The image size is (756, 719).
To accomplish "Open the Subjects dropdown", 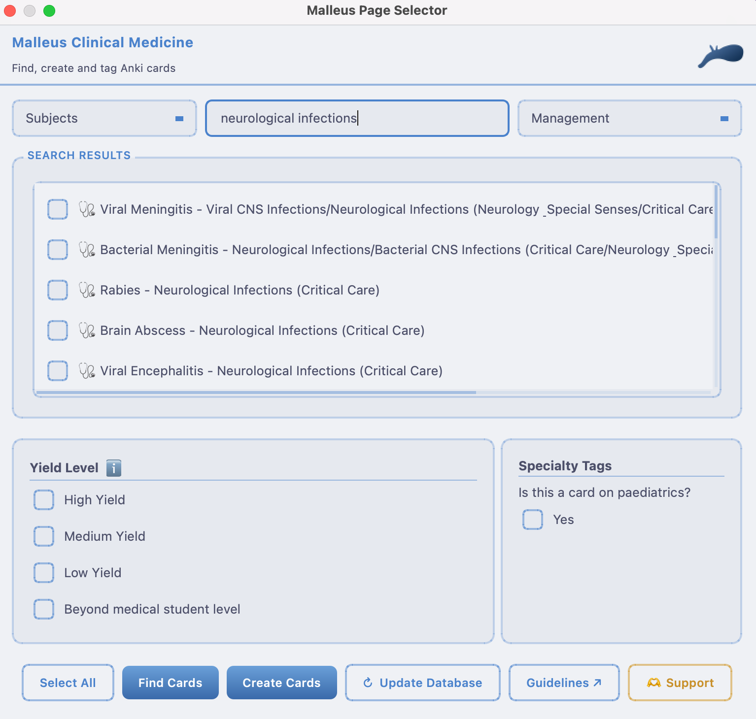I will 104,118.
